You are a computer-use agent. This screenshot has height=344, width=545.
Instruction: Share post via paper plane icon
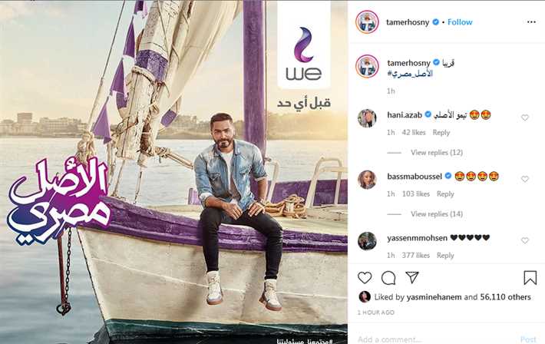click(x=412, y=277)
